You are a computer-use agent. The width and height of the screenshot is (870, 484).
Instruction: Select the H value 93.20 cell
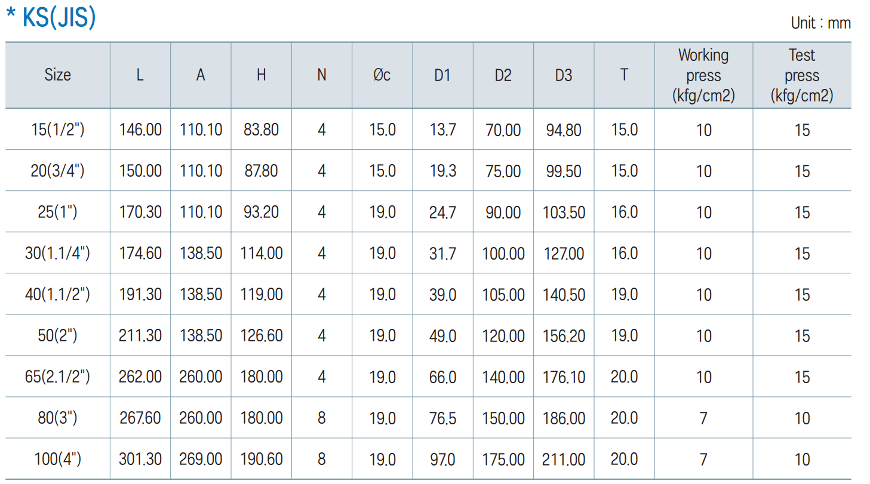[261, 212]
